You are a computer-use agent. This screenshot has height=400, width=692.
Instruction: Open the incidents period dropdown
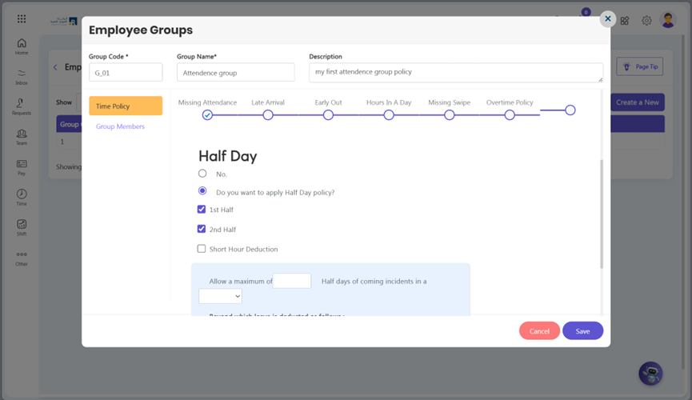[x=220, y=296]
